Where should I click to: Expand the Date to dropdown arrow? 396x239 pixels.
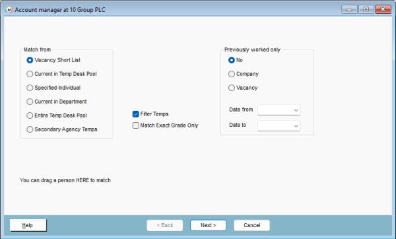(x=296, y=126)
